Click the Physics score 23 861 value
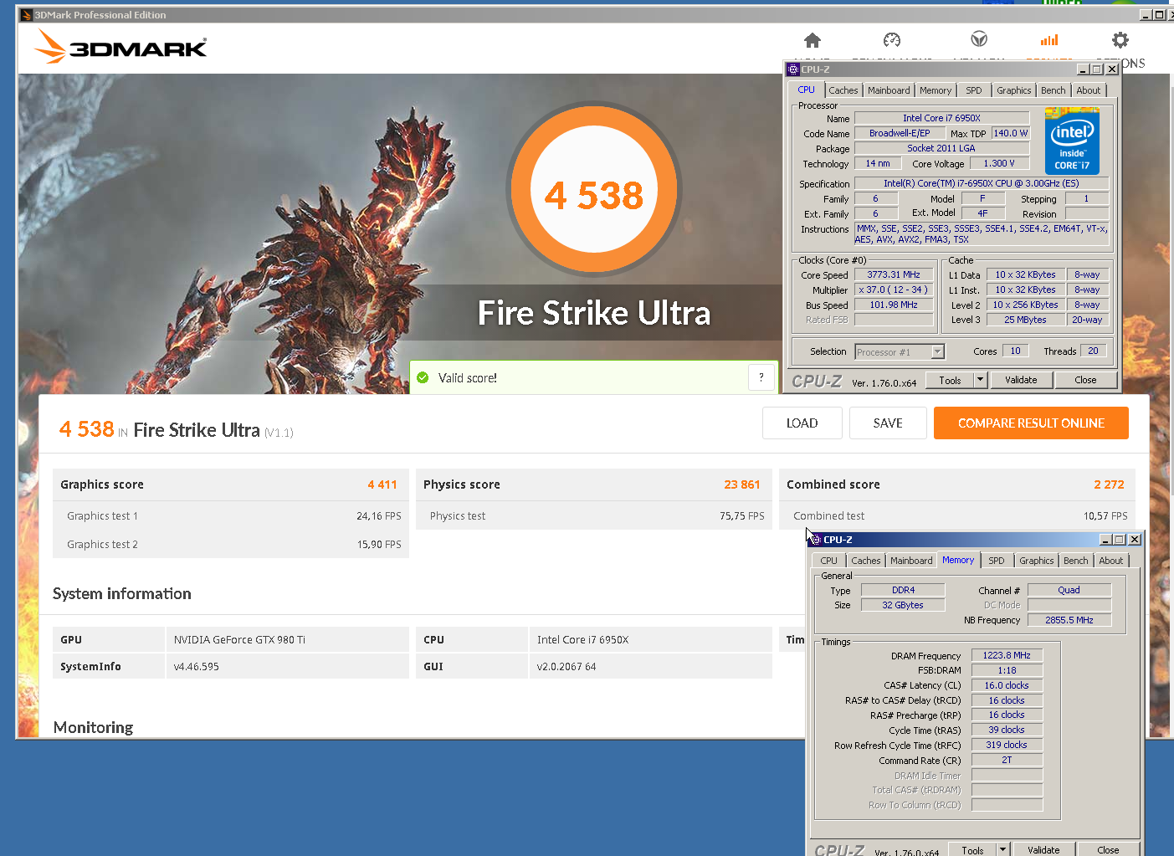Viewport: 1174px width, 856px height. click(742, 484)
